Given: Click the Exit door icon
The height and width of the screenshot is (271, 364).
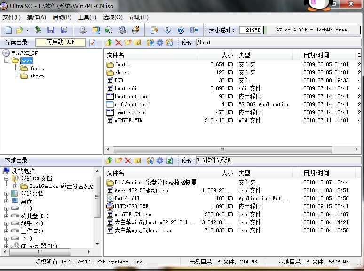Looking at the screenshot, I should pyautogui.click(x=194, y=30).
